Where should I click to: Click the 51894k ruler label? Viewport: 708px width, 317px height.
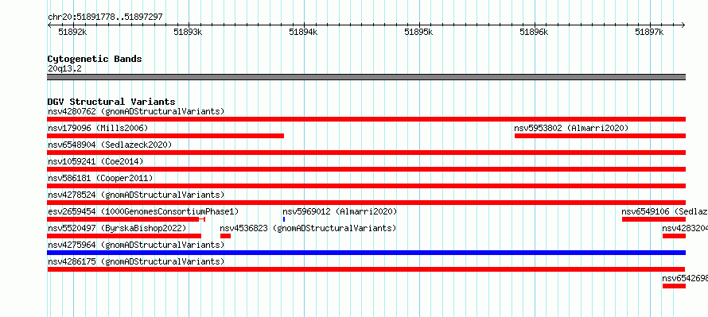click(x=303, y=32)
